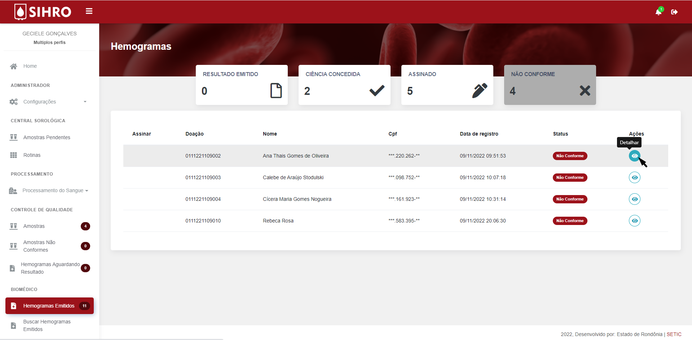Click donation number 0111221109010

[203, 221]
